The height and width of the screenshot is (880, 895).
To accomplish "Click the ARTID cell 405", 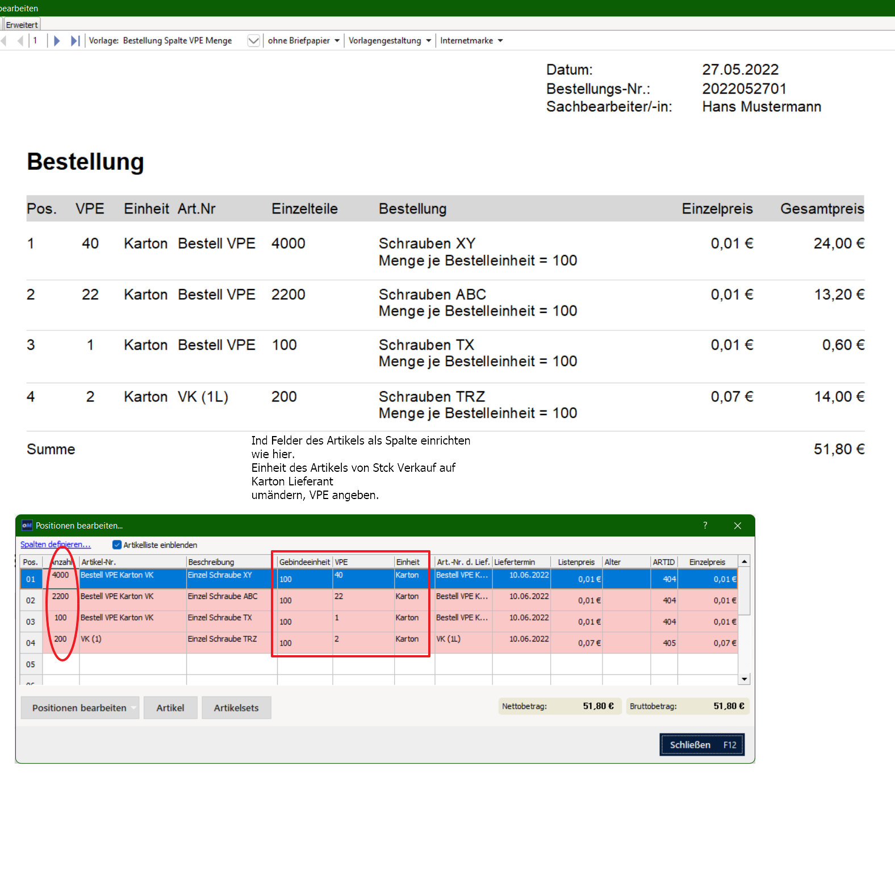I will tap(663, 643).
